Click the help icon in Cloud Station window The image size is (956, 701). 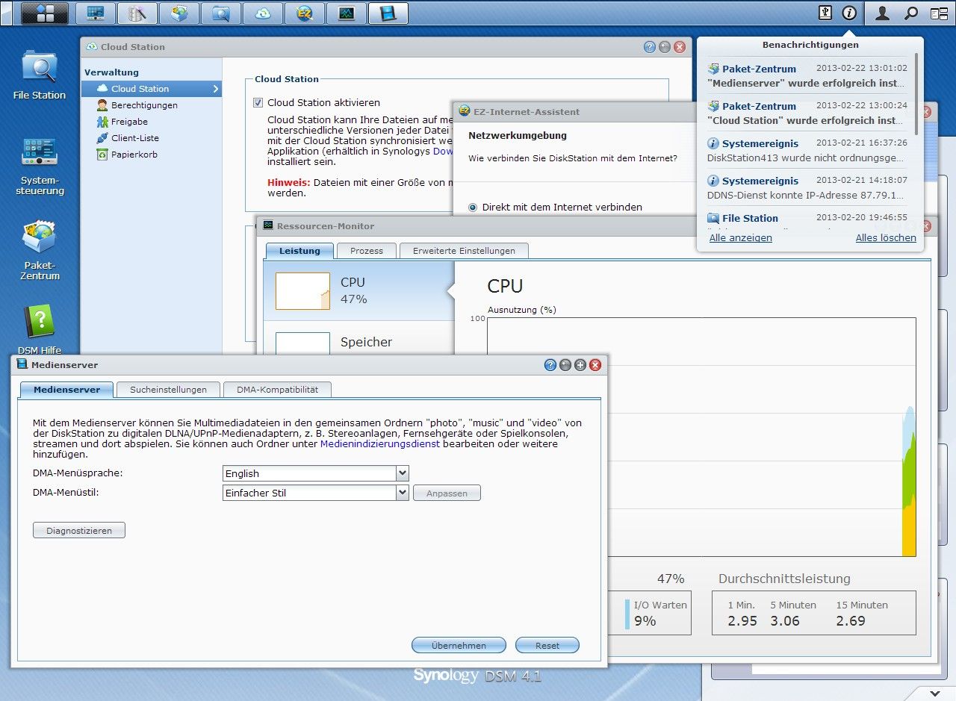[650, 47]
